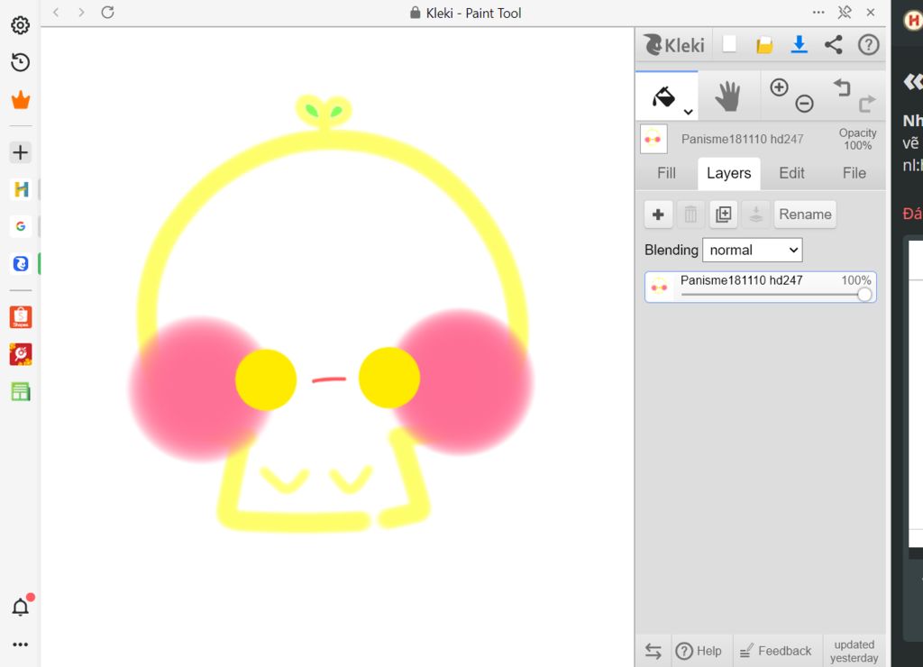Image resolution: width=923 pixels, height=667 pixels.
Task: Open the sidebar three-dots more menu
Action: click(20, 644)
